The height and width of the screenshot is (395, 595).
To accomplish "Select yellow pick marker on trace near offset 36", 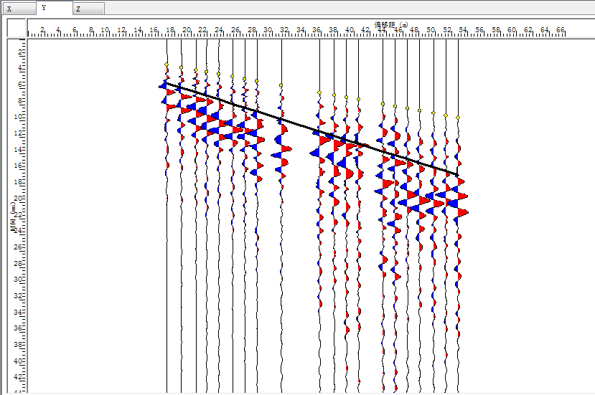I will click(x=319, y=92).
